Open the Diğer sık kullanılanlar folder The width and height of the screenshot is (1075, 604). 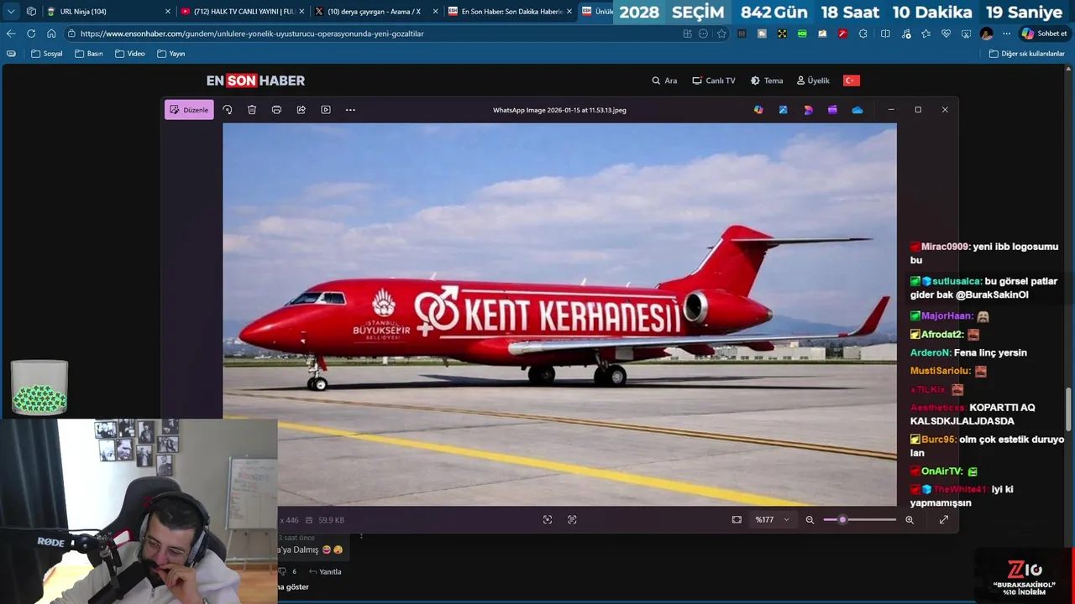click(1027, 54)
